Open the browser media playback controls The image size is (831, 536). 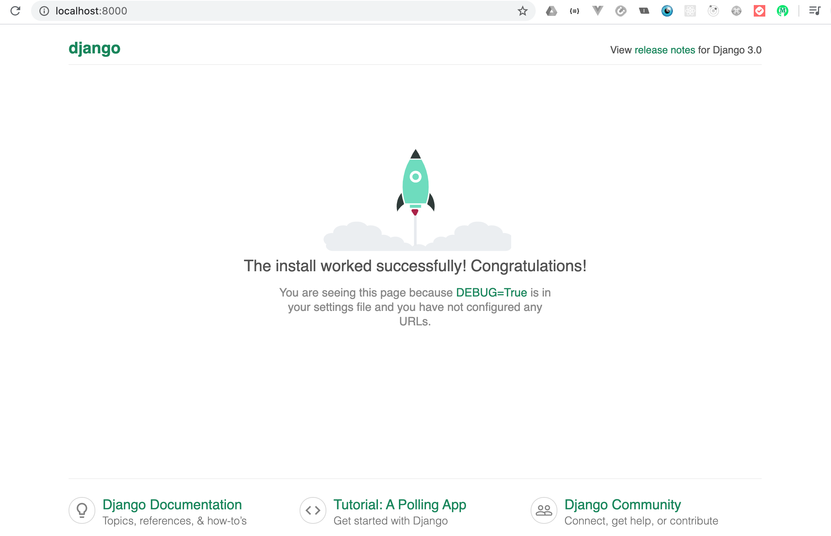point(814,11)
